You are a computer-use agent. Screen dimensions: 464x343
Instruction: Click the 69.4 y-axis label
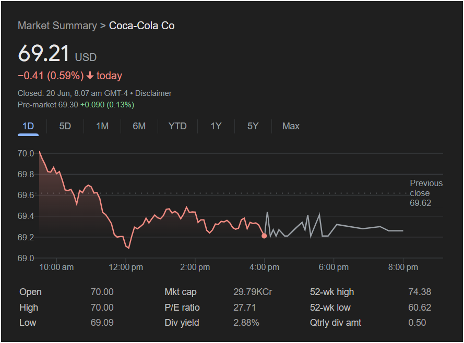pos(26,216)
